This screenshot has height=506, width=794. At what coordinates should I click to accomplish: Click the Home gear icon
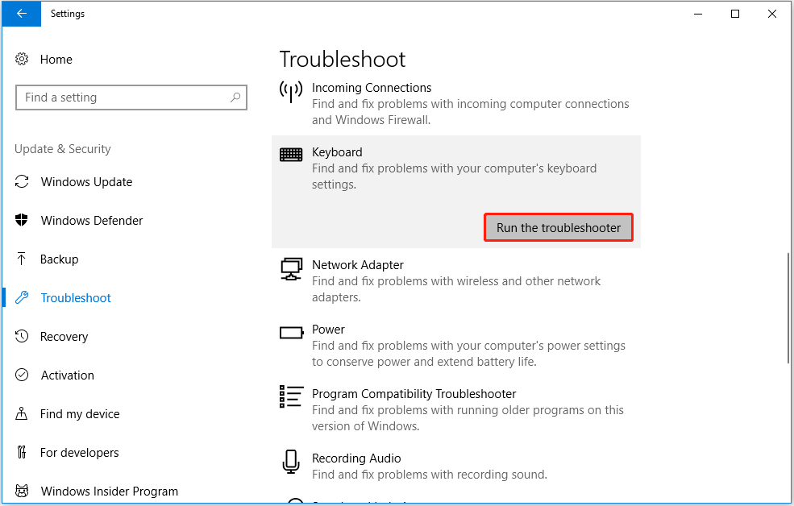(x=23, y=59)
